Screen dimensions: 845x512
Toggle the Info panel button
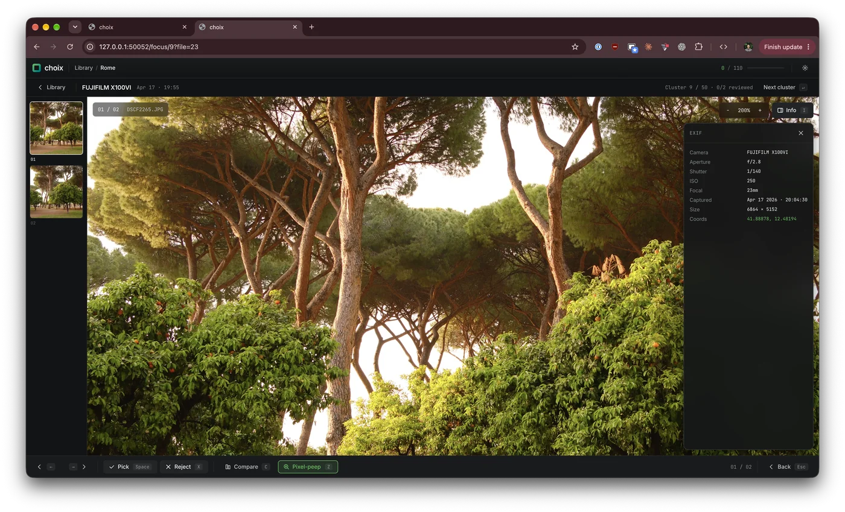click(x=792, y=110)
